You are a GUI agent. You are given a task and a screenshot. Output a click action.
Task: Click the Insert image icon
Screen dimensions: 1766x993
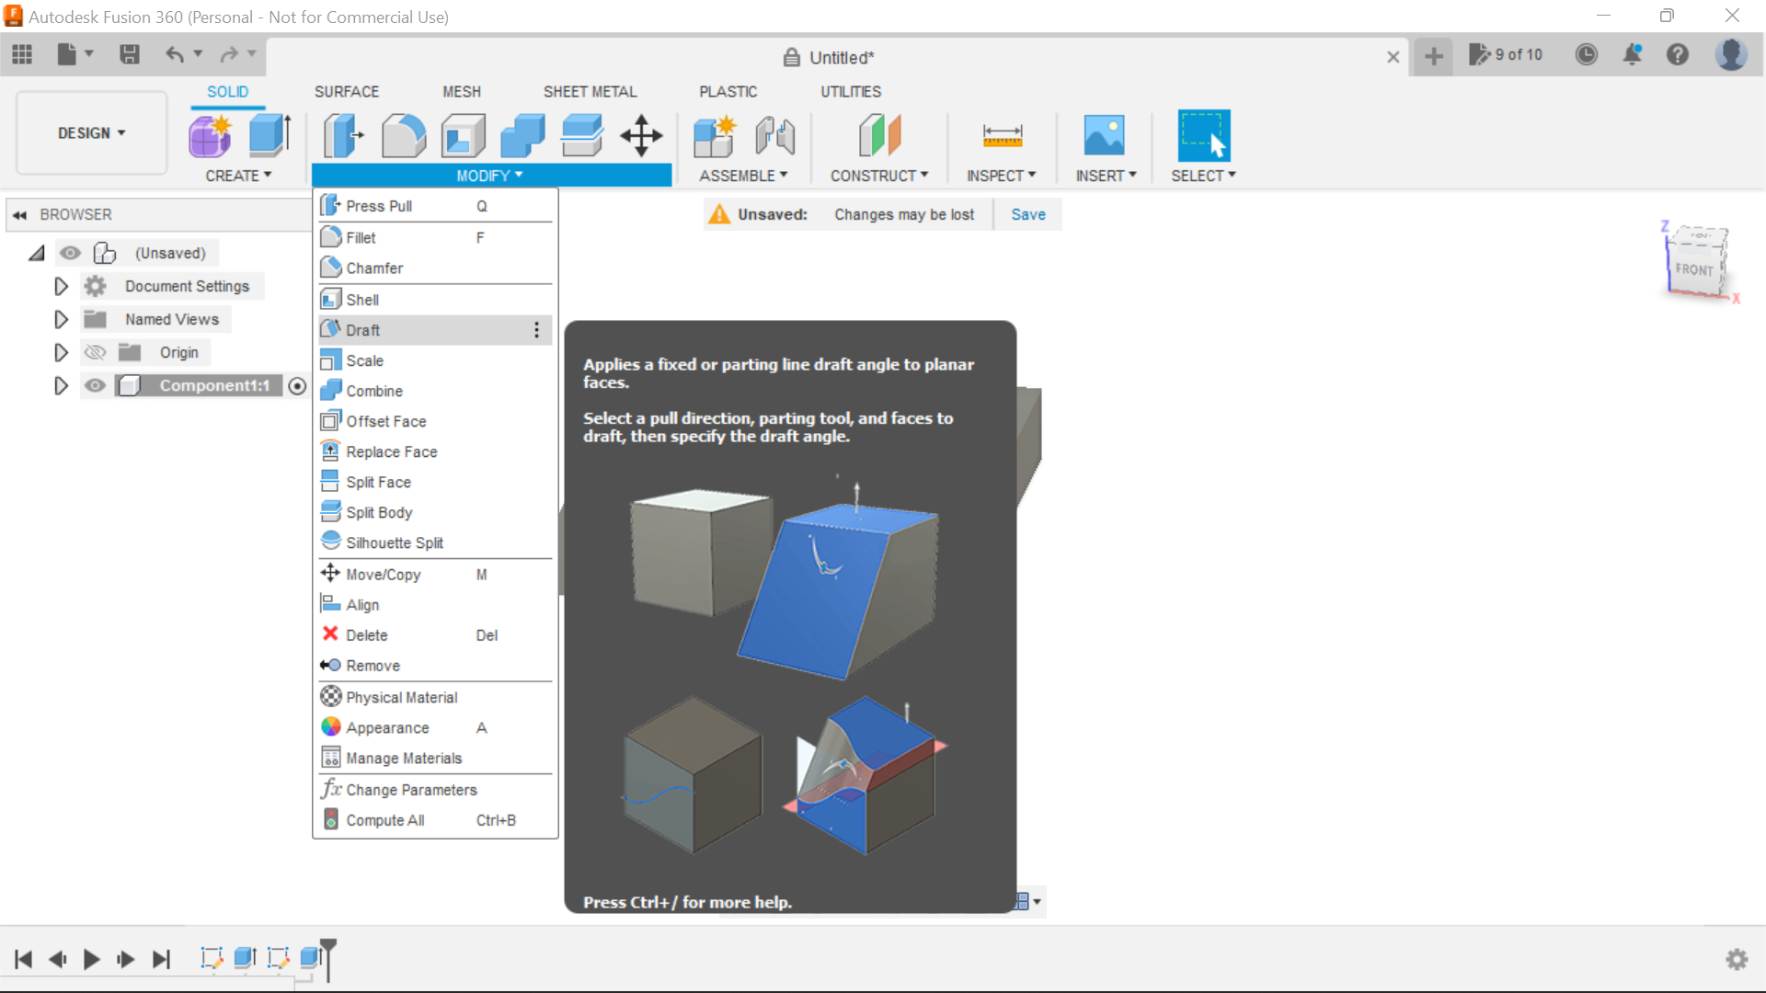point(1105,136)
